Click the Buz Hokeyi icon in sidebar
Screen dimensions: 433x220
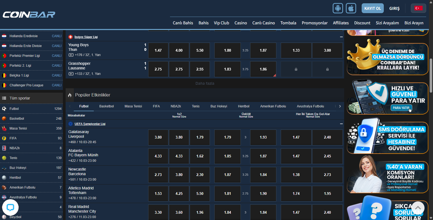pos(4,168)
